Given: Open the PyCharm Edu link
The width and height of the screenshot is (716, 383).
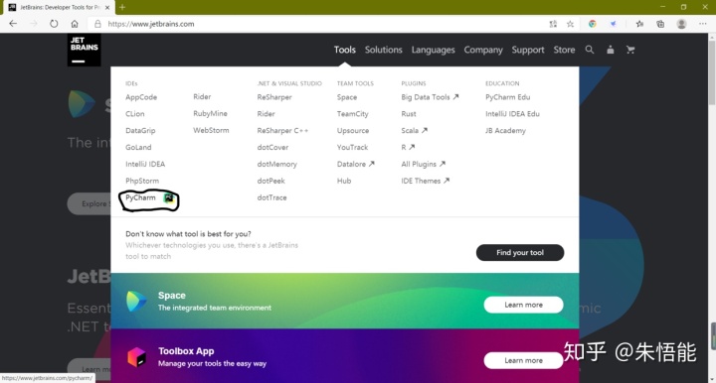Looking at the screenshot, I should point(508,97).
